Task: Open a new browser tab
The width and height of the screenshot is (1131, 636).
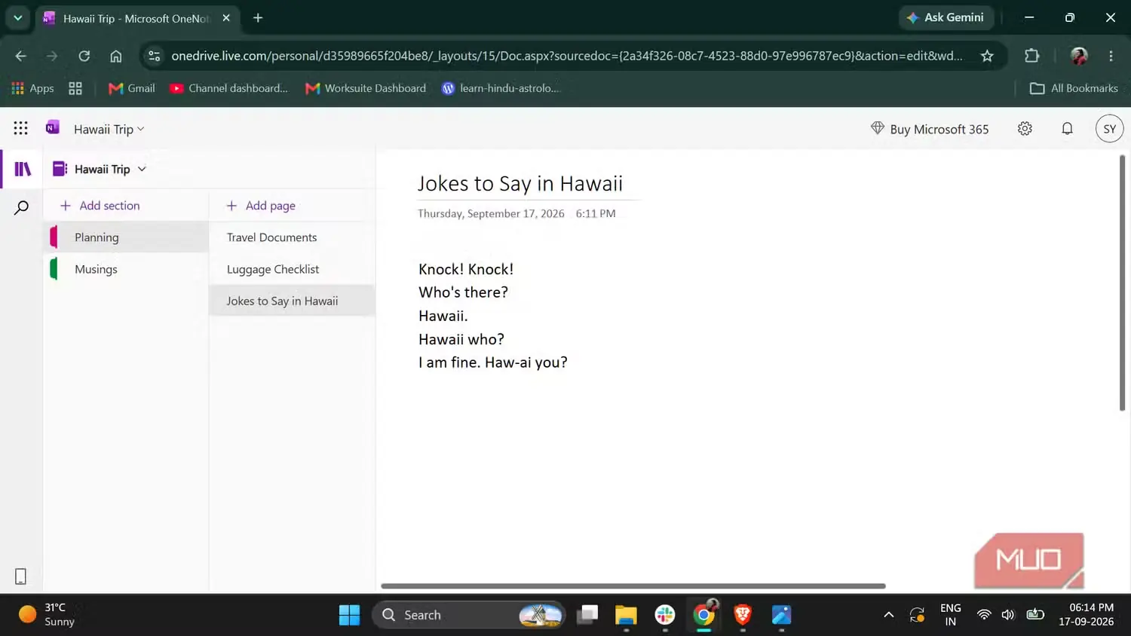Action: click(x=258, y=18)
